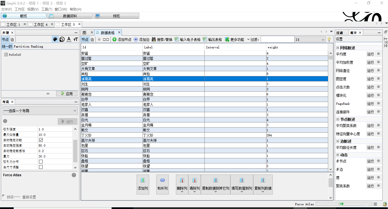Open the 概览 (Overview) perspective
Viewport: 388px width, 209px height.
click(24, 16)
